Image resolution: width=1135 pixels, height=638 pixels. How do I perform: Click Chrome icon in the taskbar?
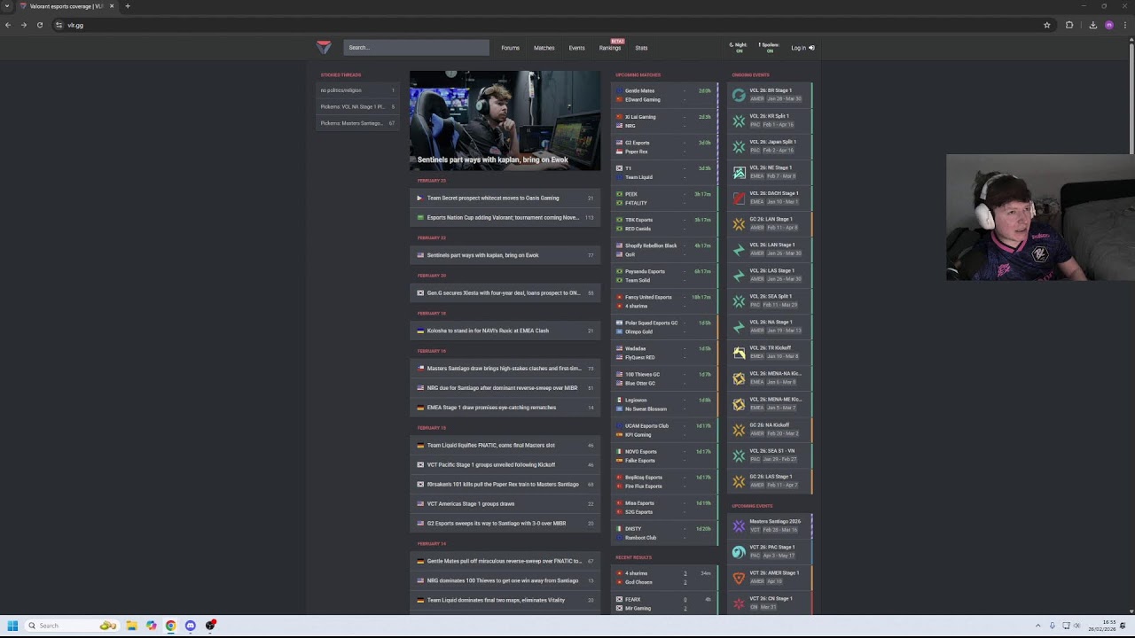pos(170,626)
